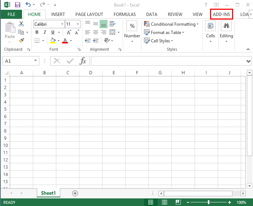
Task: Toggle Bold formatting
Action: click(37, 32)
